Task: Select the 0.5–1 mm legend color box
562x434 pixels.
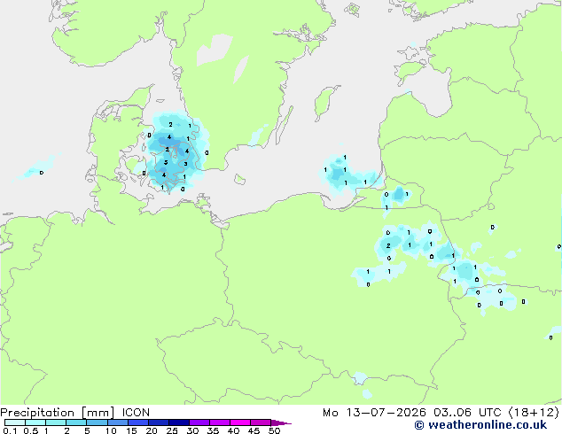Action: (35, 422)
